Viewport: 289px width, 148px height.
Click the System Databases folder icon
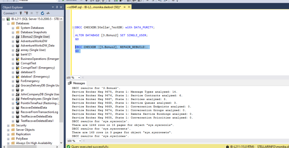pyautogui.click(x=18, y=28)
